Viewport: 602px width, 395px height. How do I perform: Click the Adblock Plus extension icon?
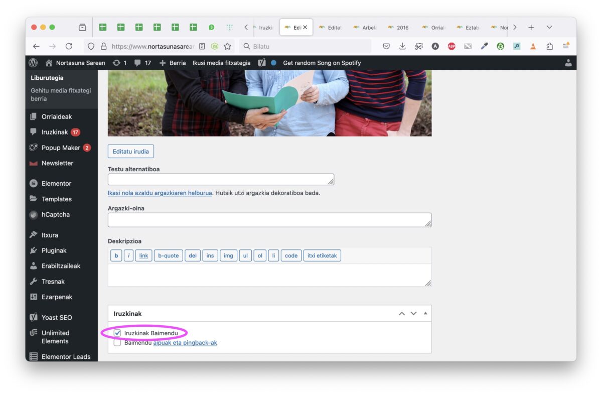(452, 46)
